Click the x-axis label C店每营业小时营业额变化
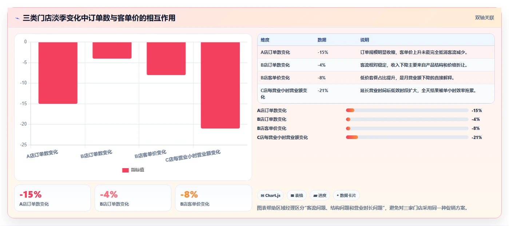509x226 pixels. tap(193, 156)
